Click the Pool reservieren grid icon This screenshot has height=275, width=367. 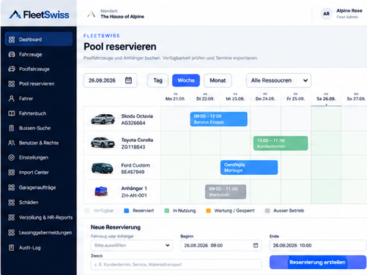click(x=12, y=84)
